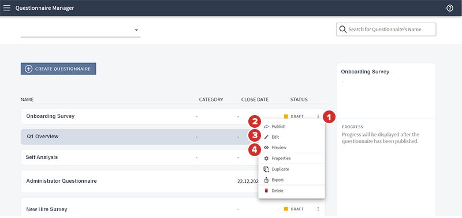Click the search magnifier icon
The image size is (462, 218).
[342, 29]
